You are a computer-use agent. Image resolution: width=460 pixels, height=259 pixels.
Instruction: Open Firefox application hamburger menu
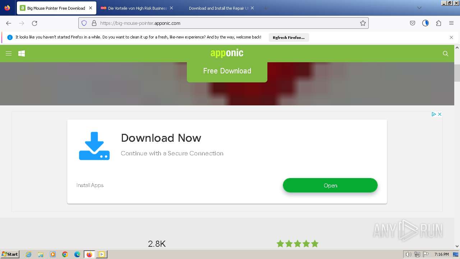coord(451,23)
